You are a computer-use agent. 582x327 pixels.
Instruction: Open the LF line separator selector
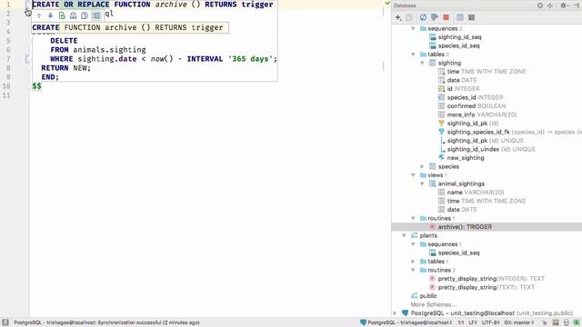point(473,322)
